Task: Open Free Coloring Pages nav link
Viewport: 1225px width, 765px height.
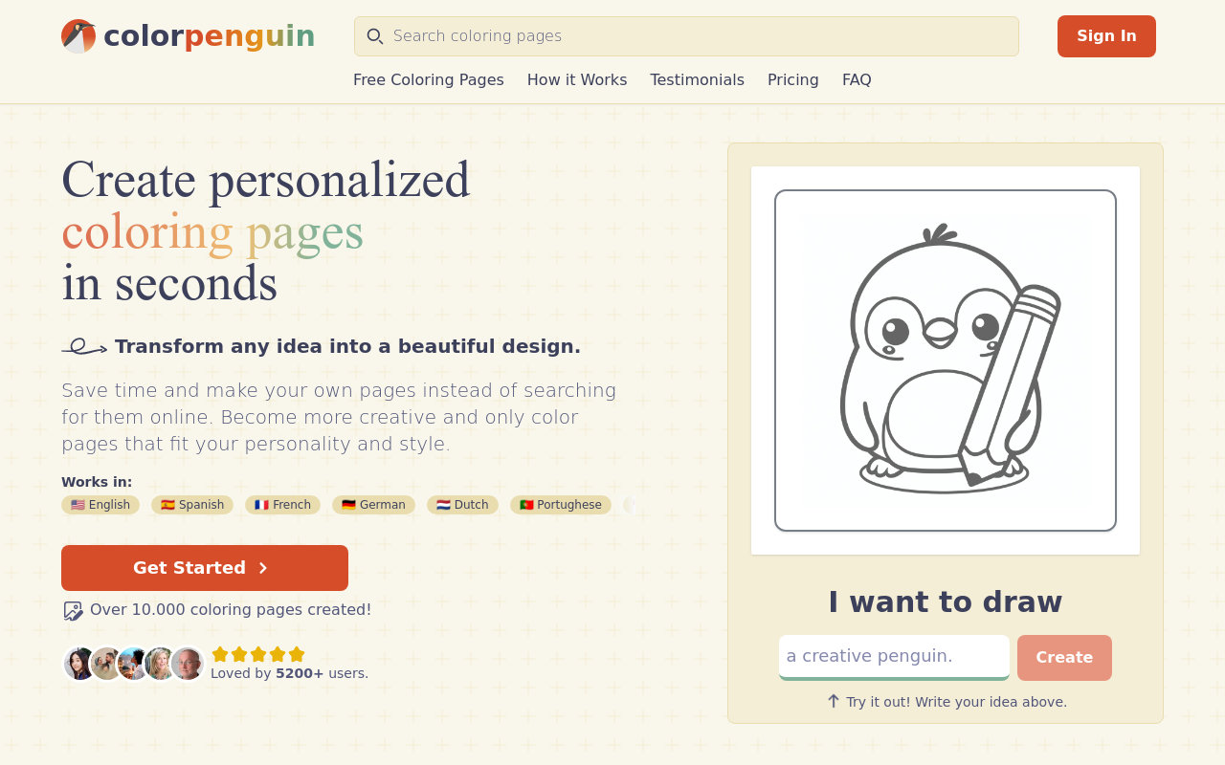Action: 429,80
